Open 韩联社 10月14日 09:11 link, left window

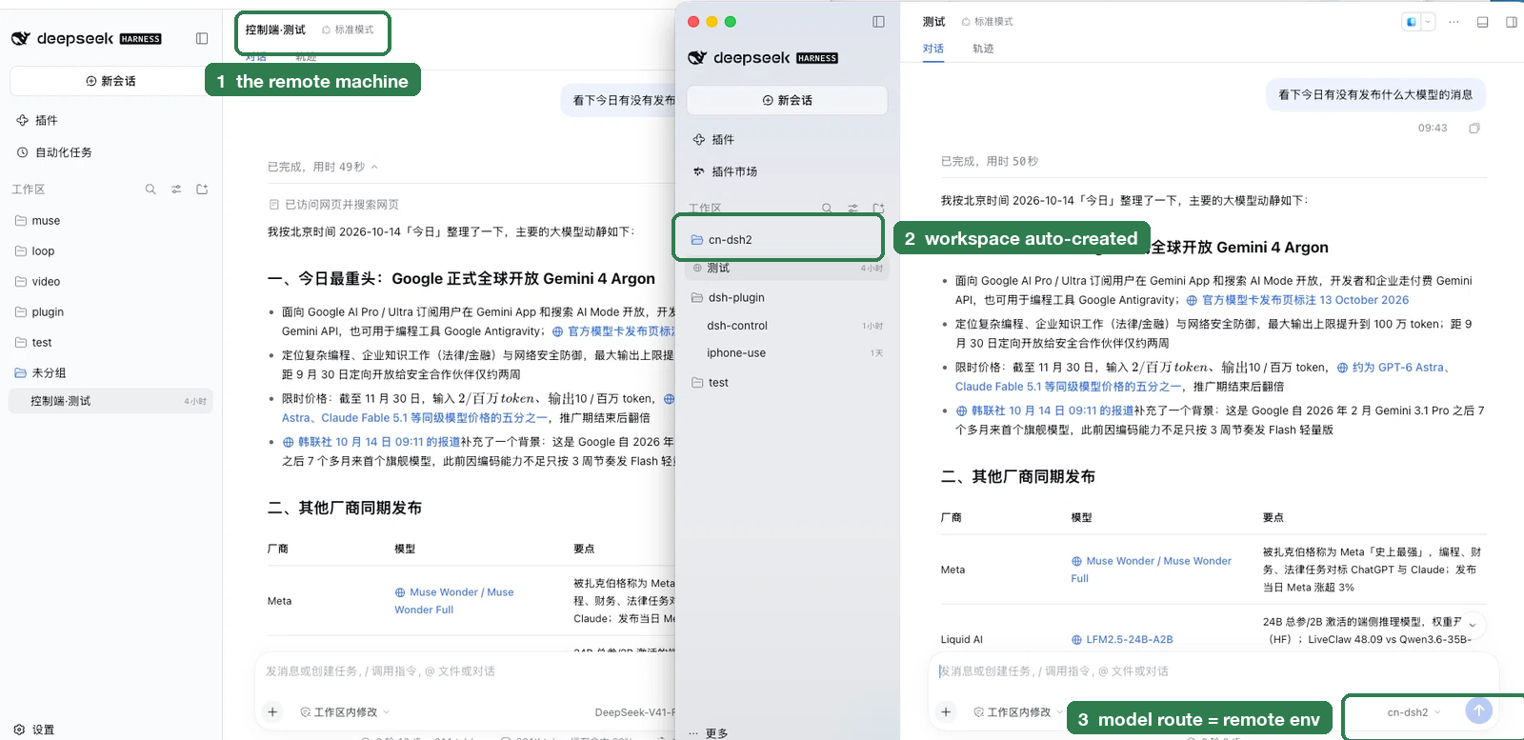(x=371, y=442)
